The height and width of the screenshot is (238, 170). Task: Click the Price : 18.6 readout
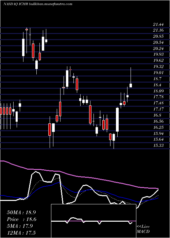coord(21,219)
